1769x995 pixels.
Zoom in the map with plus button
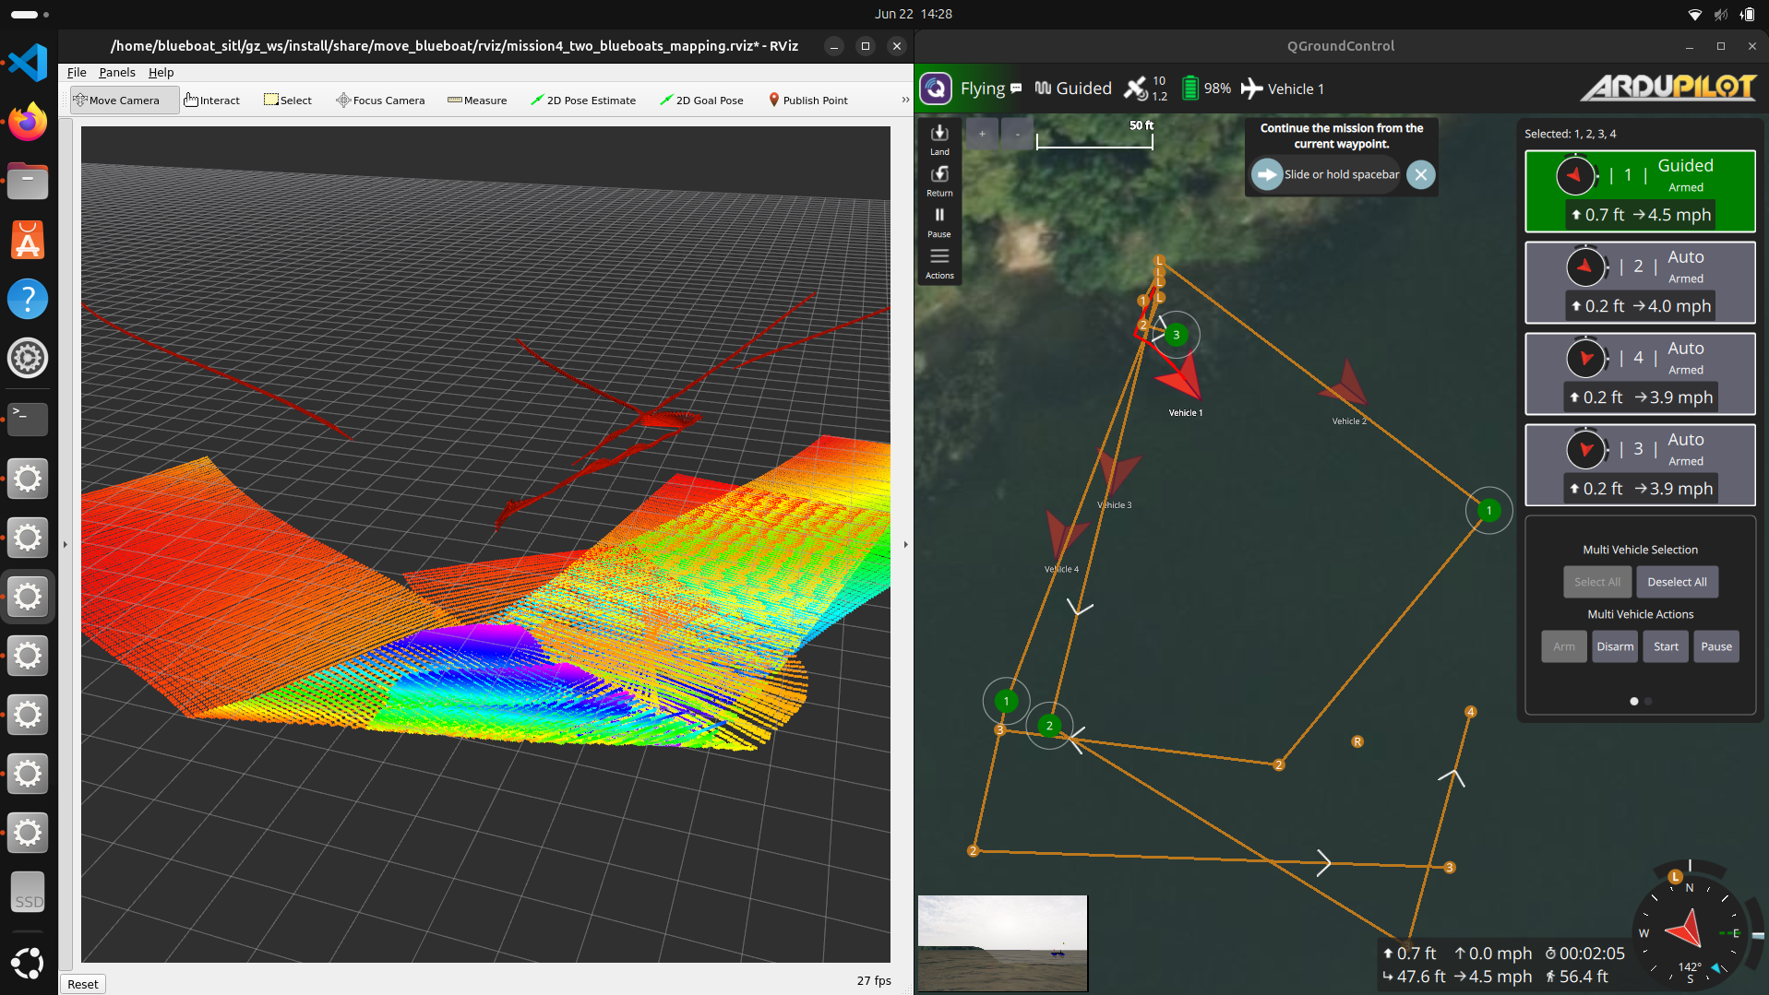tap(982, 134)
